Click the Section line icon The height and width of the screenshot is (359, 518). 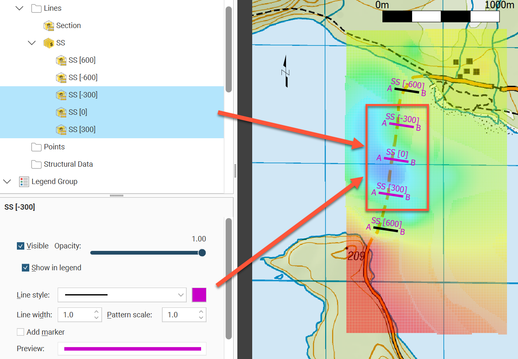[x=49, y=26]
